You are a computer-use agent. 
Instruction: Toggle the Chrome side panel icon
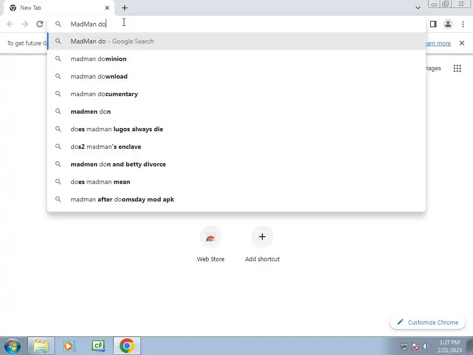[433, 24]
